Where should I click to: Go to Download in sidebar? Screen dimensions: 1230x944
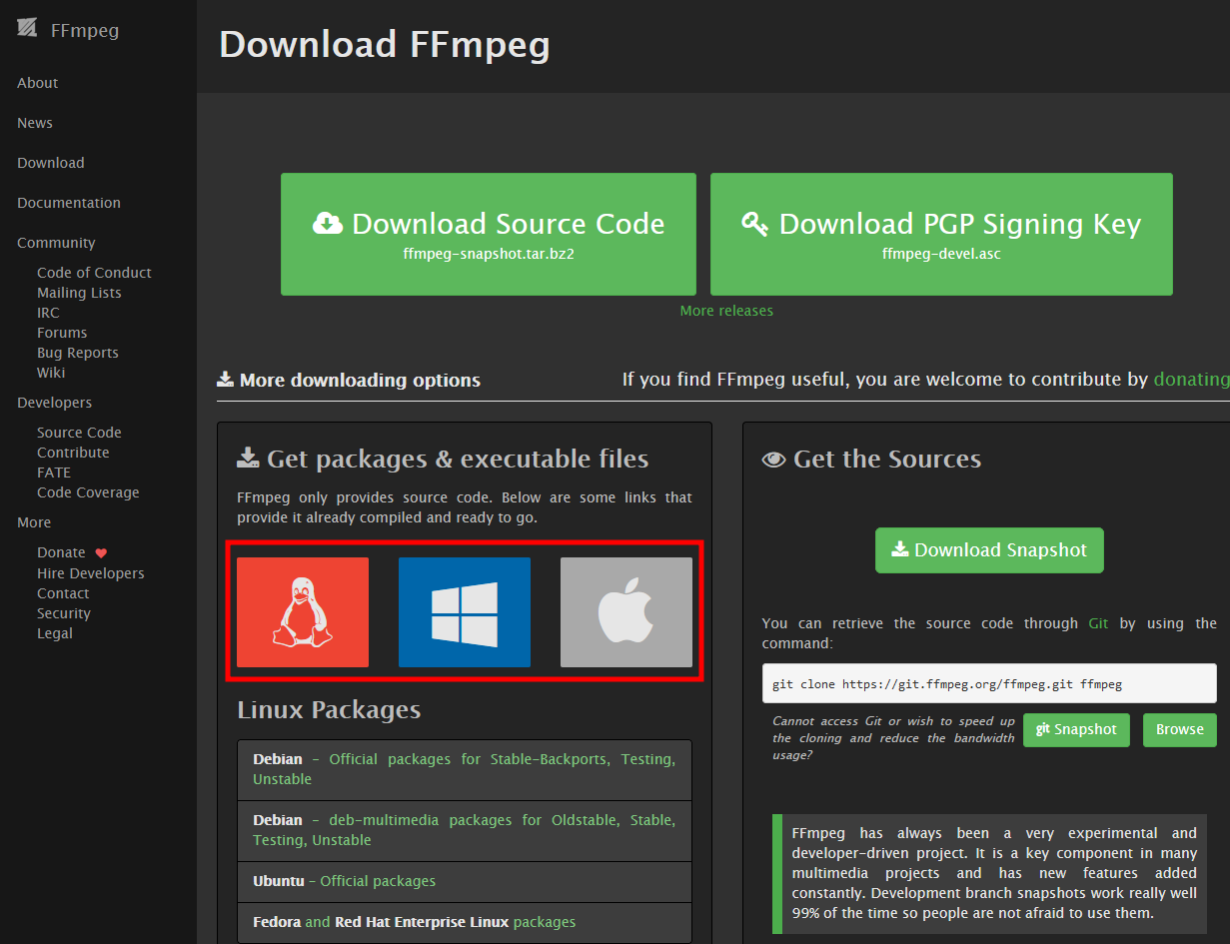pos(51,163)
